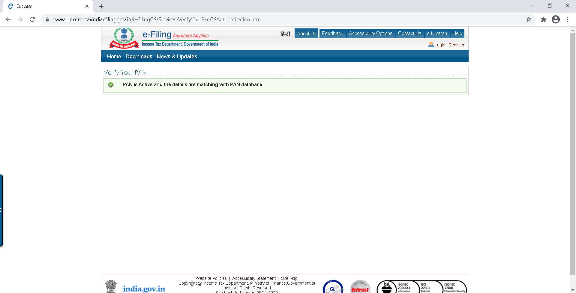View site security padlock info
The height and width of the screenshot is (293, 576).
[47, 19]
